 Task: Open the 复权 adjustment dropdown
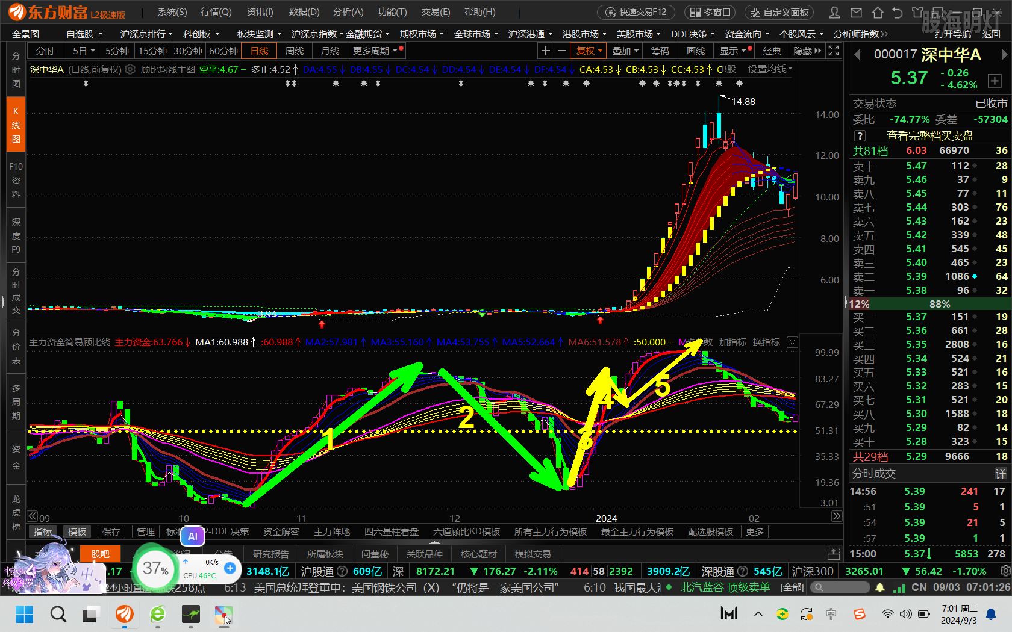tap(589, 51)
